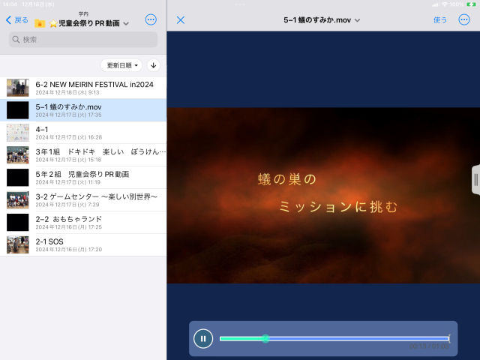This screenshot has height=360, width=480.
Task: Open the 2-1 SOS file row
Action: click(x=83, y=245)
